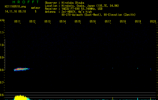
Task: Click the kHz axis unit label
Action: [2, 20]
